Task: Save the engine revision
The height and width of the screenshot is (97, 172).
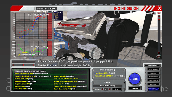Action: pos(116,89)
